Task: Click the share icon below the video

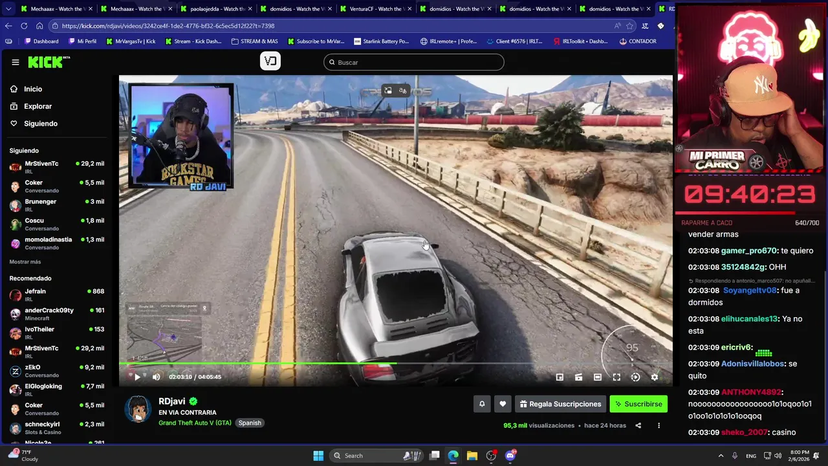Action: [638, 425]
